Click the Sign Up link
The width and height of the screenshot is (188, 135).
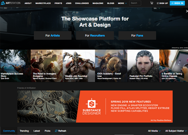pos(162,3)
